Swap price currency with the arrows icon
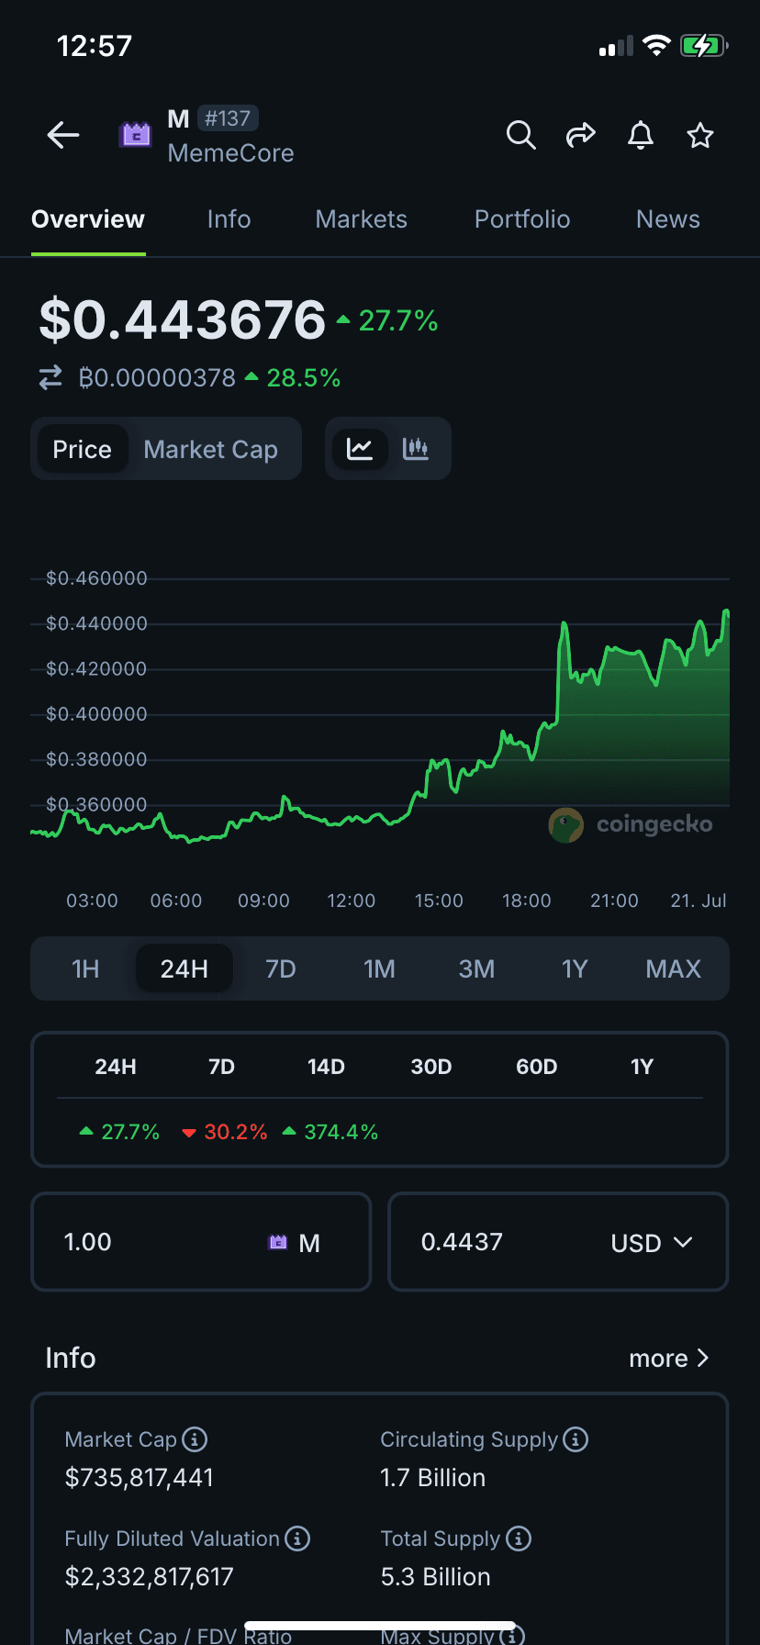Viewport: 760px width, 1645px height. (x=50, y=377)
